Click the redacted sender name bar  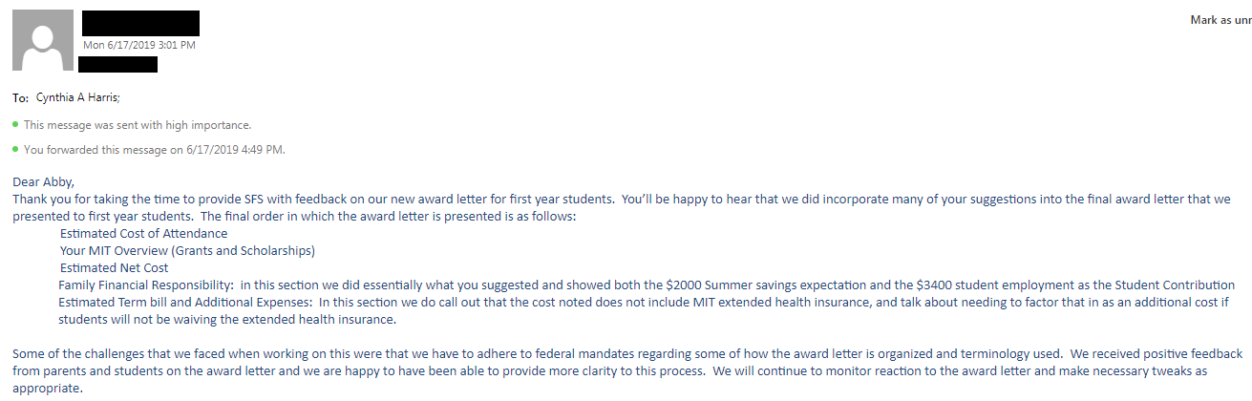[x=140, y=23]
